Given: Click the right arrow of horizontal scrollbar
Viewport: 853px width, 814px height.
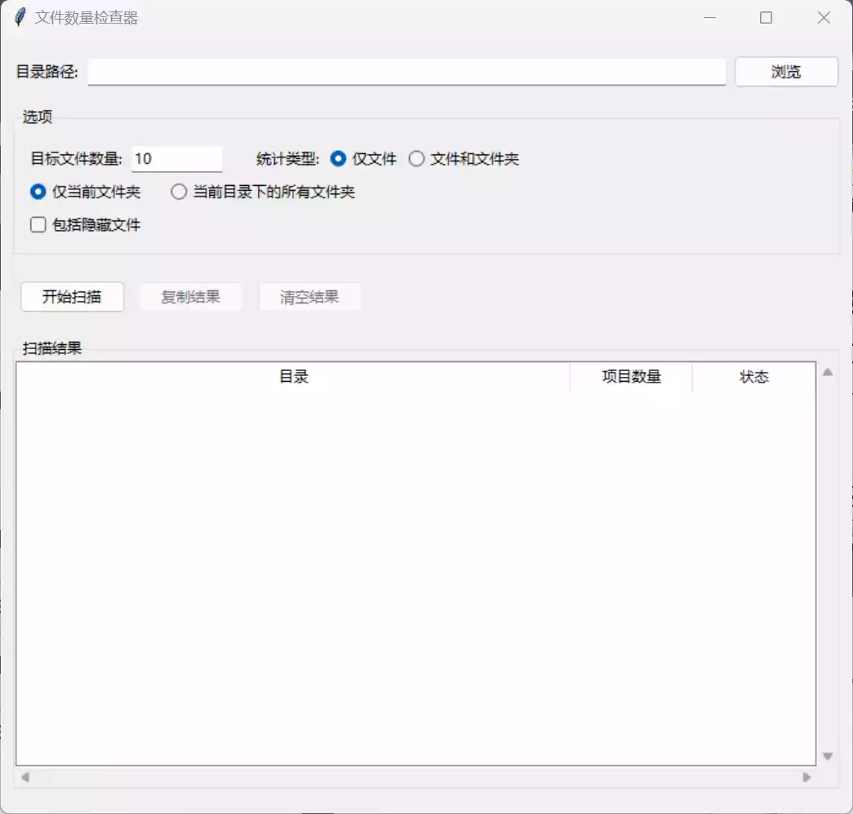Looking at the screenshot, I should pyautogui.click(x=805, y=776).
